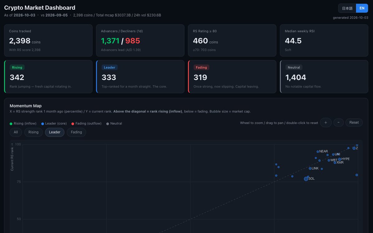Image resolution: width=373 pixels, height=233 pixels.
Task: Click the Crypto Market Dashboard title
Action: [x=39, y=8]
